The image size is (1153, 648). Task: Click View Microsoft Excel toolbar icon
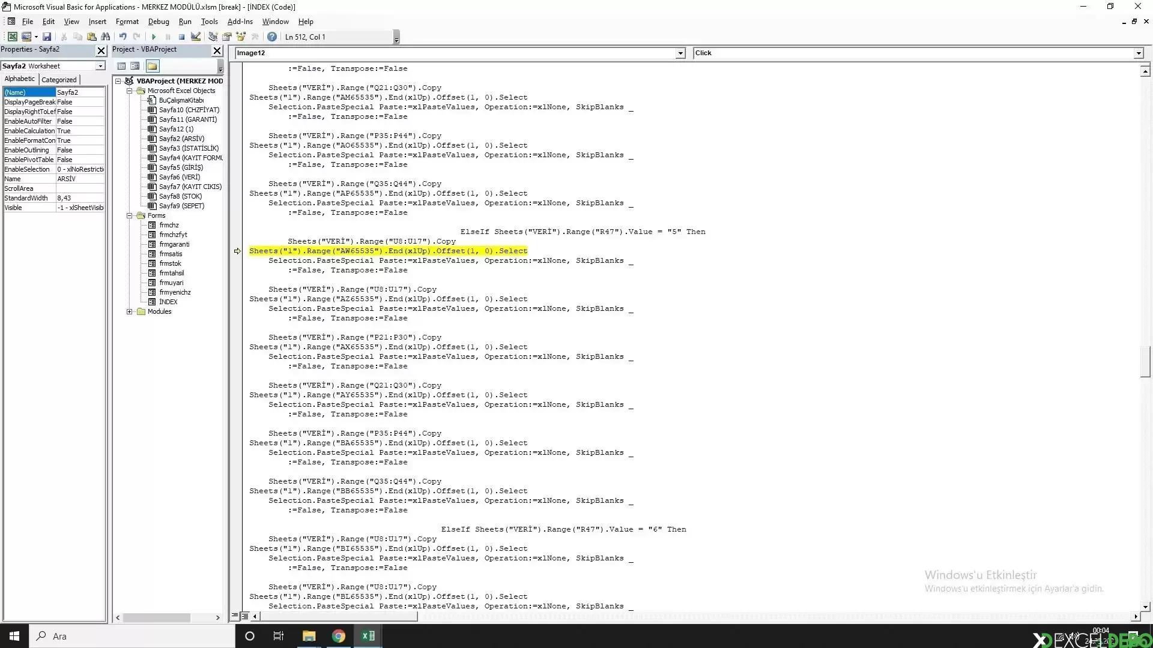point(12,37)
